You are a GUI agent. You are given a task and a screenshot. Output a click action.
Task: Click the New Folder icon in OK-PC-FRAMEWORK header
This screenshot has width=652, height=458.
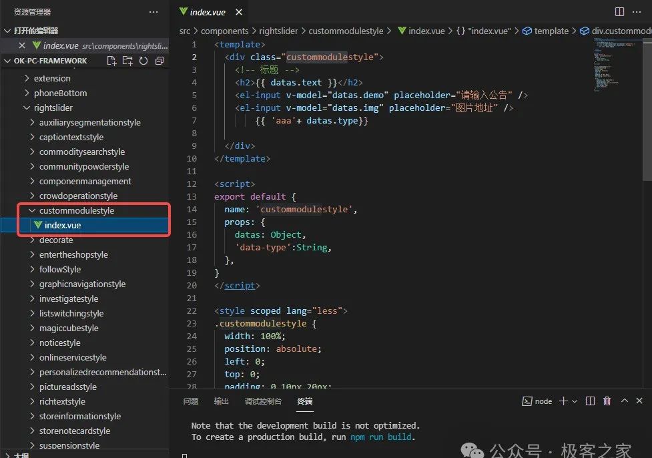tap(127, 61)
